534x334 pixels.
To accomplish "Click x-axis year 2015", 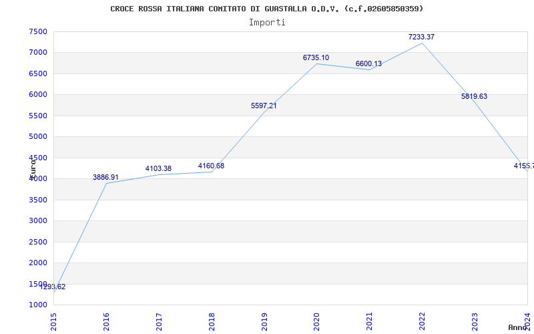I will [x=53, y=322].
